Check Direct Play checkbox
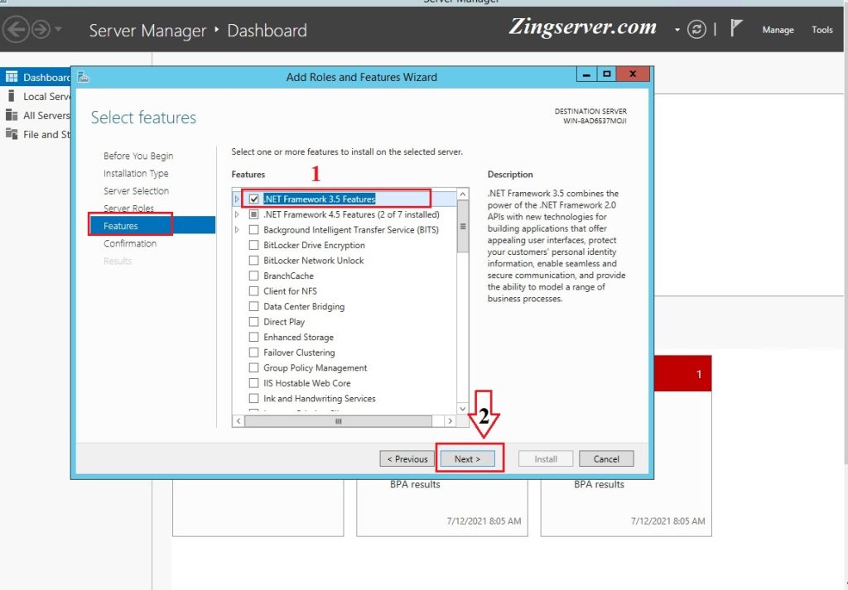848x590 pixels. (253, 322)
